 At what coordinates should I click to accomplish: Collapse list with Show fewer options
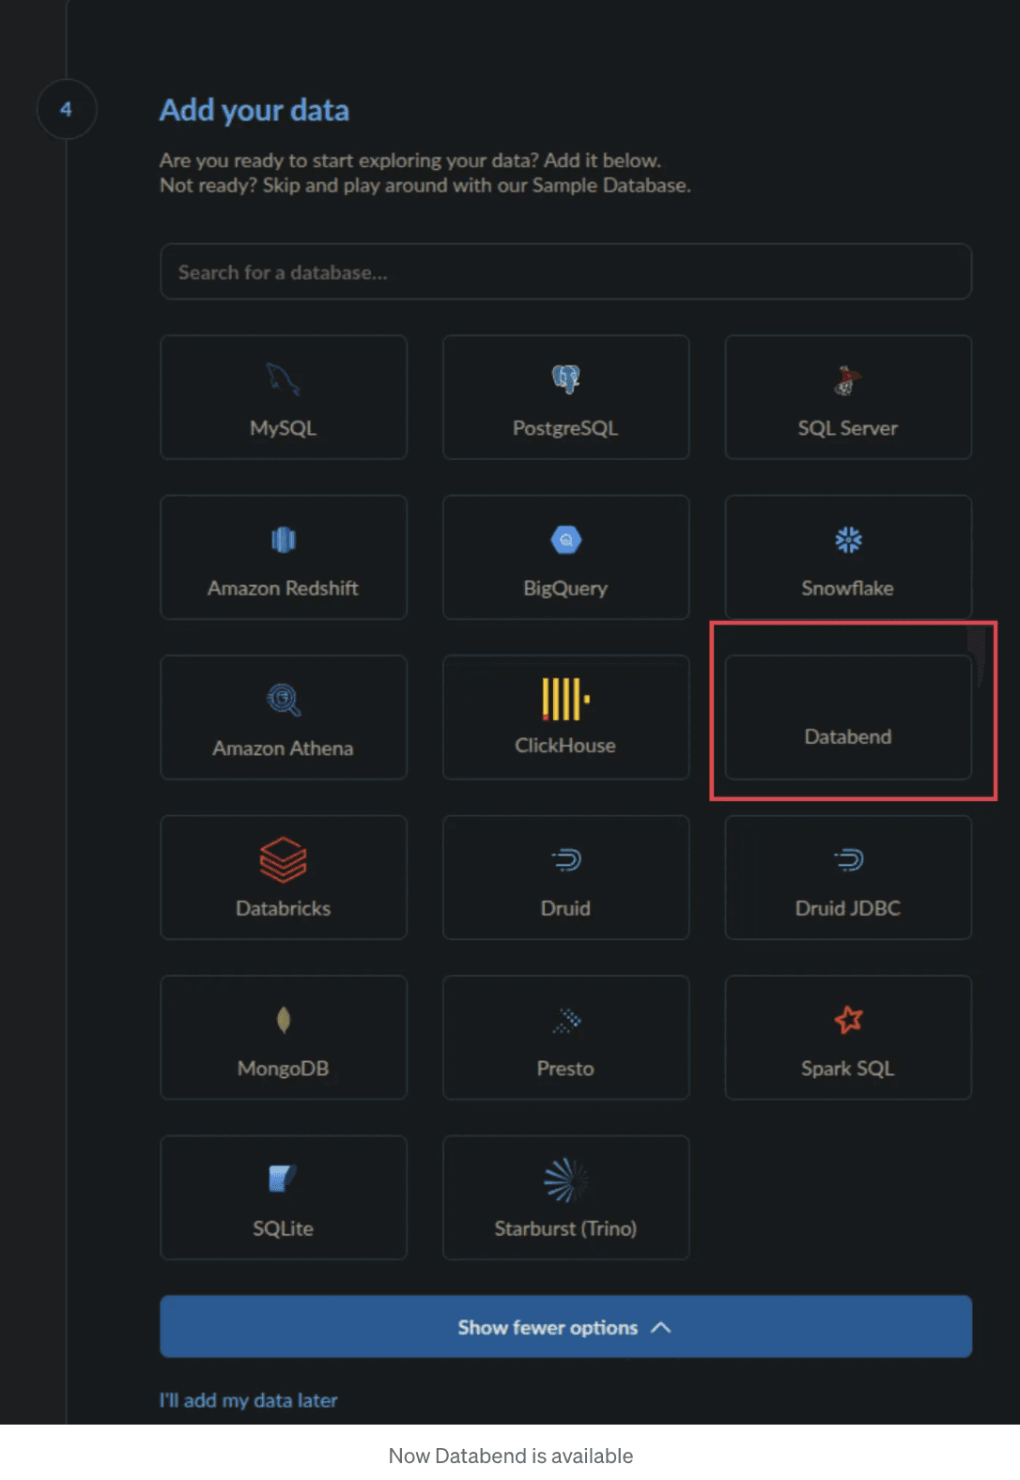[565, 1327]
